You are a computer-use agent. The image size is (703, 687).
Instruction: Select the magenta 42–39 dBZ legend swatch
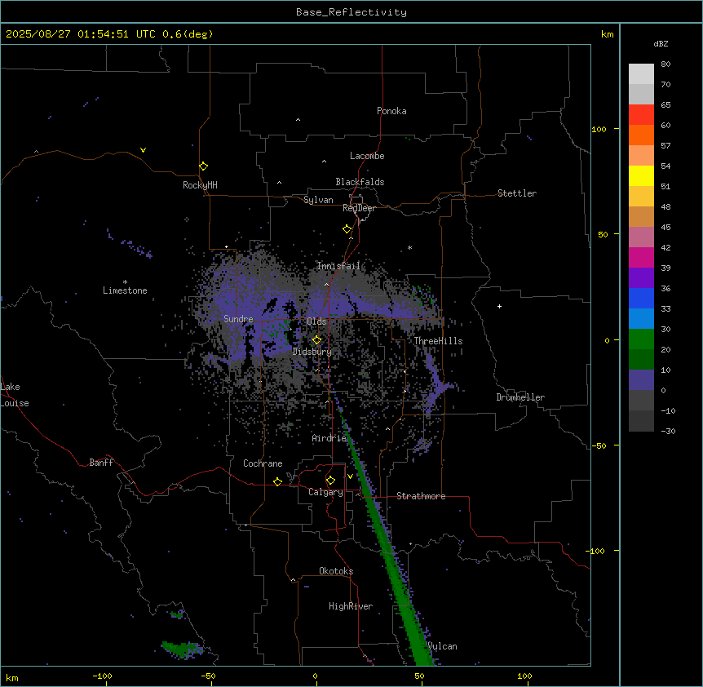point(641,257)
